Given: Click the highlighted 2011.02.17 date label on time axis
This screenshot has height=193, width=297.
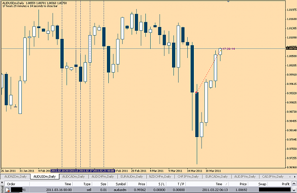Looking at the screenshot, I should pos(85,171).
